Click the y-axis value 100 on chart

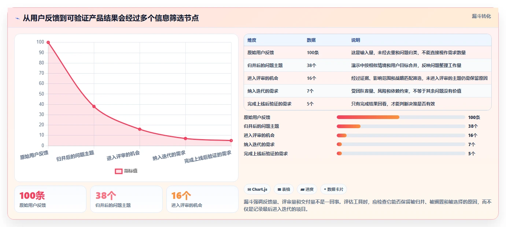coord(40,42)
